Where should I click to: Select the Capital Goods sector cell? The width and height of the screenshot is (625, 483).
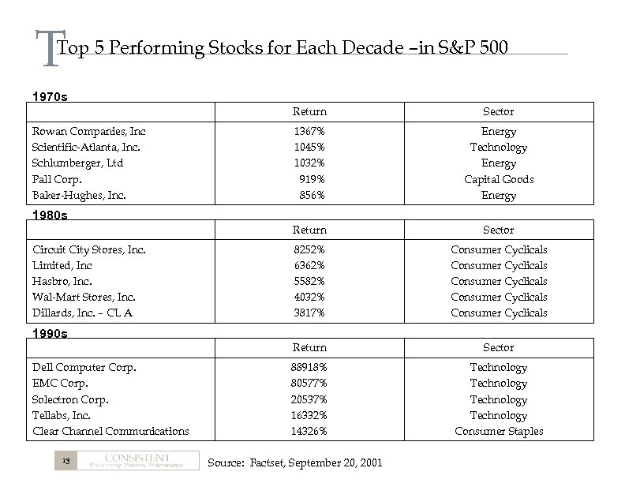499,179
